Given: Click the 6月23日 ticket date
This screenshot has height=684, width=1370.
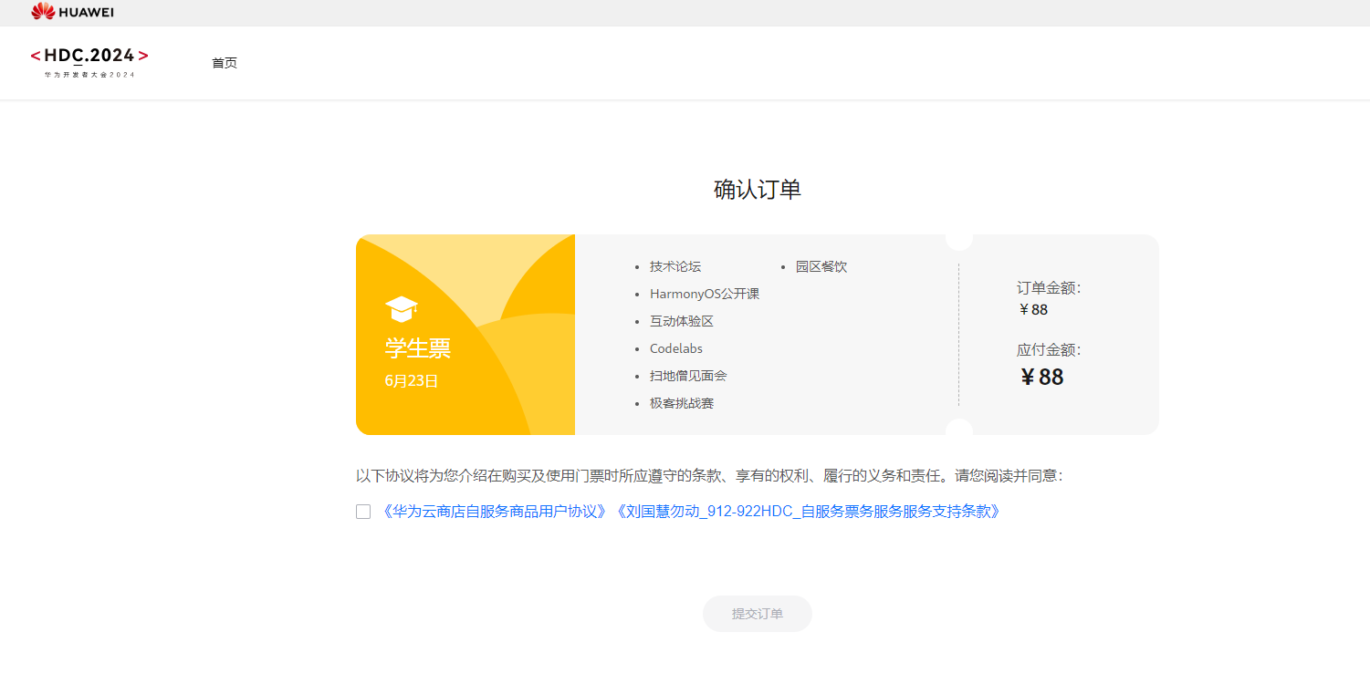Looking at the screenshot, I should 412,381.
